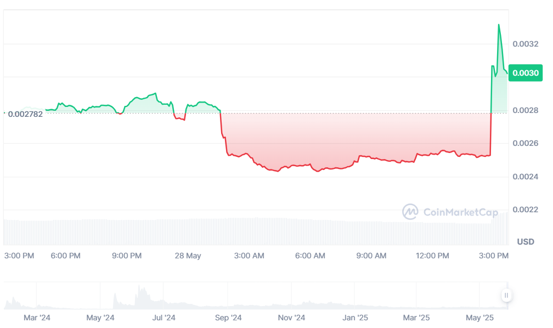
Task: Click May '25 in the range navigator
Action: pos(480,317)
